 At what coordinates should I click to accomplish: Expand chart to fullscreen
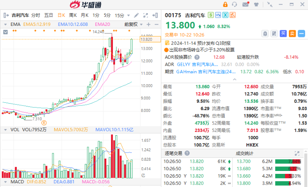pyautogui.click(x=145, y=15)
